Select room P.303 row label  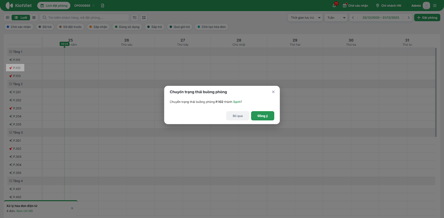[x=17, y=157]
